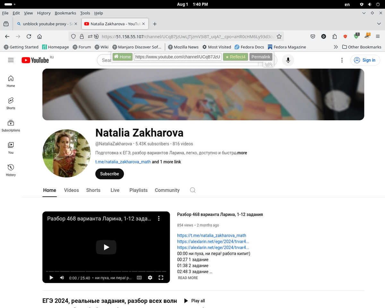The width and height of the screenshot is (385, 308).
Task: Click the browser address bar
Action: pyautogui.click(x=187, y=37)
